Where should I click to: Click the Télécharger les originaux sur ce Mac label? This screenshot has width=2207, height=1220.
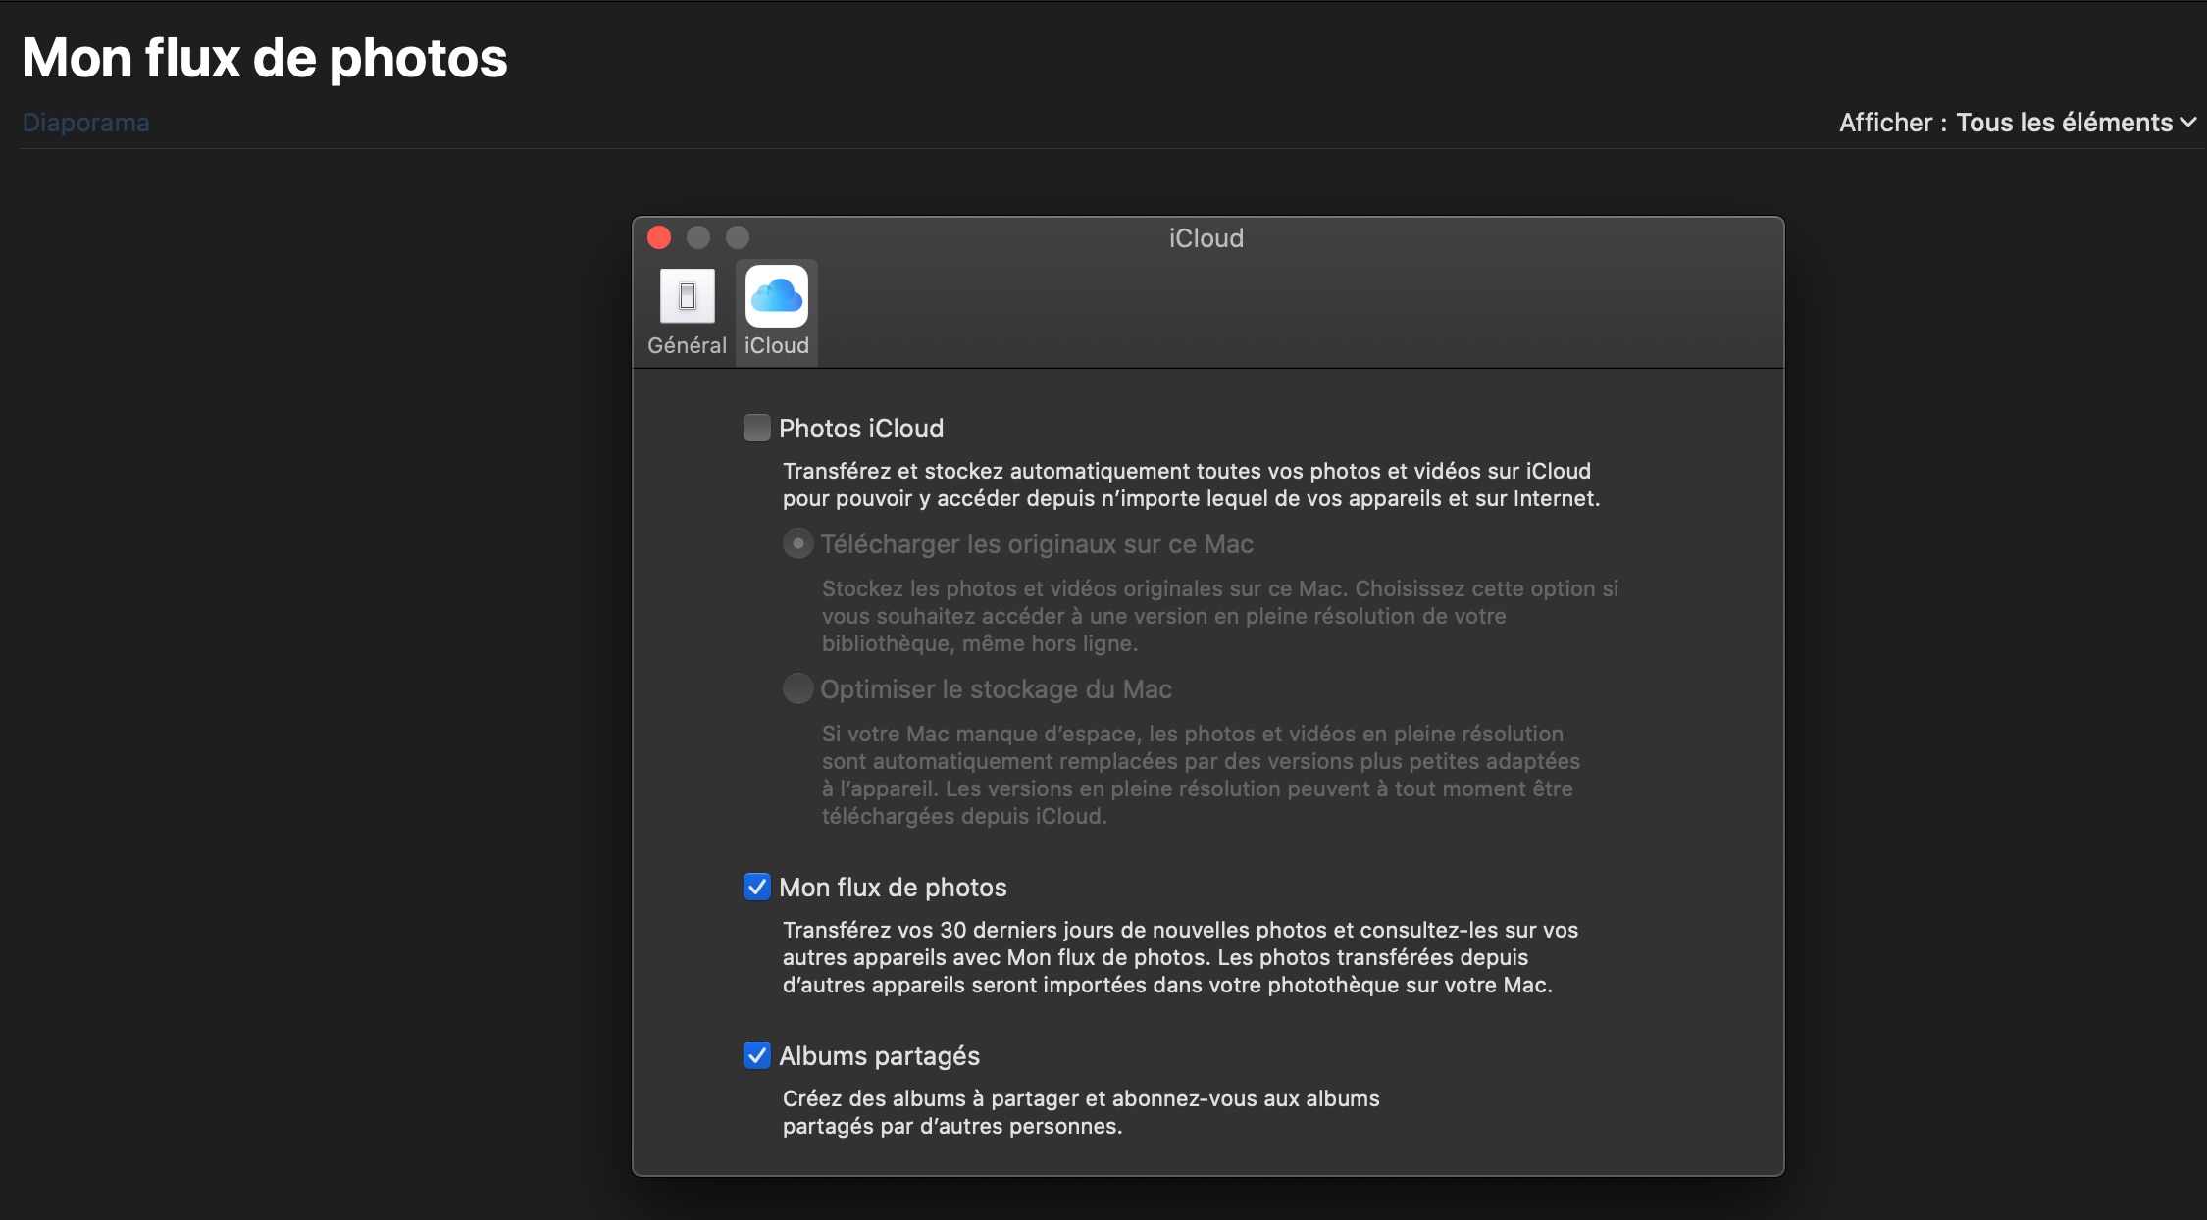1037,544
